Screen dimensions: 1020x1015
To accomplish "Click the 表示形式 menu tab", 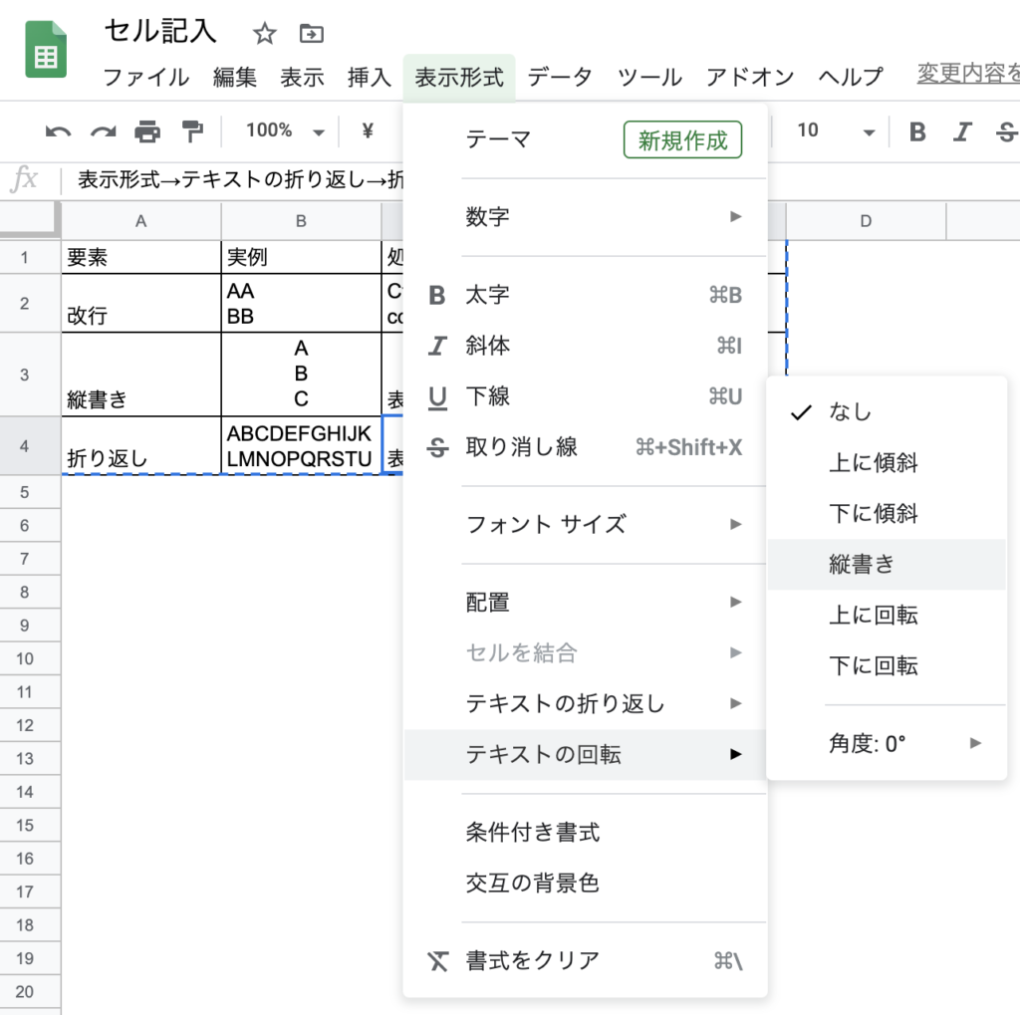I will 459,78.
